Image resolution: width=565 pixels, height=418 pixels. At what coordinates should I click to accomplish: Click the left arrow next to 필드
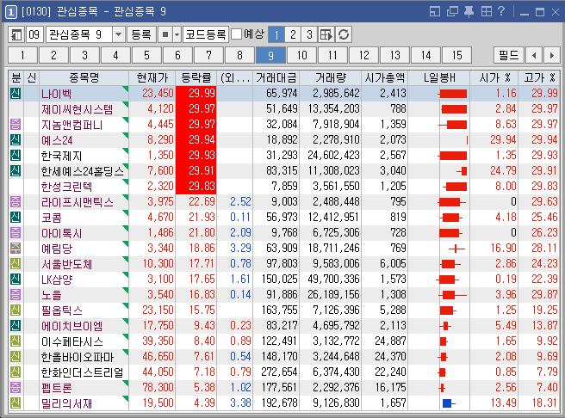point(534,55)
